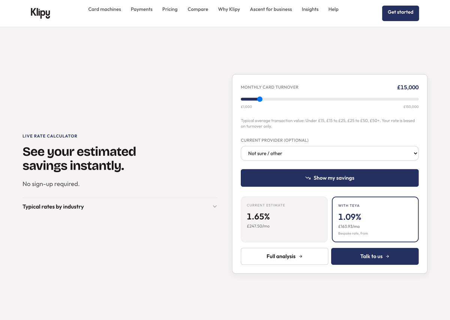Open the current provider dropdown
The height and width of the screenshot is (320, 450).
pos(330,153)
